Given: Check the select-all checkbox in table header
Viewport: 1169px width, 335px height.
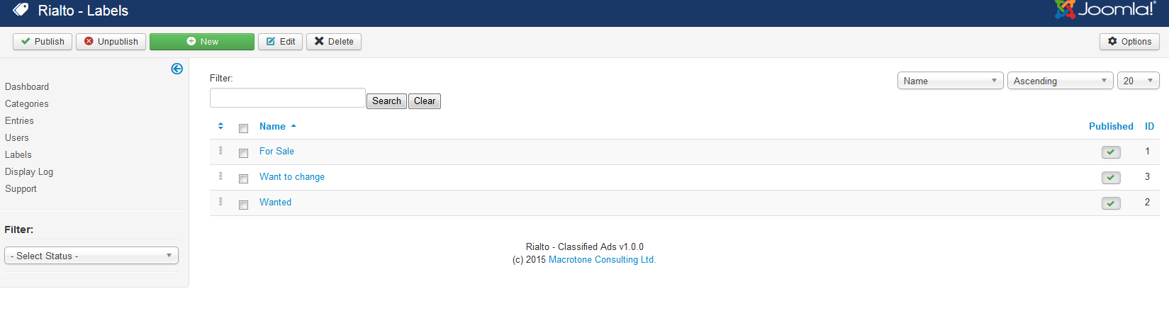Looking at the screenshot, I should pyautogui.click(x=243, y=128).
